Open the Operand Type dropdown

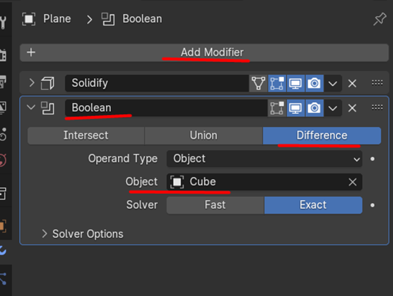(264, 159)
